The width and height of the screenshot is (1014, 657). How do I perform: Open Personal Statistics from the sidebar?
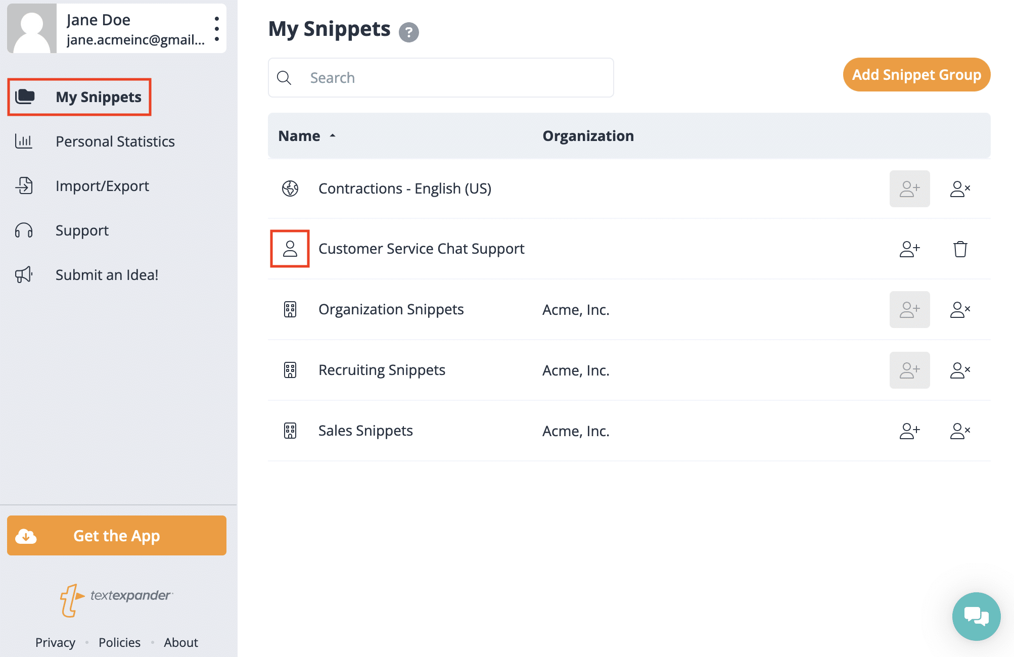click(x=115, y=142)
